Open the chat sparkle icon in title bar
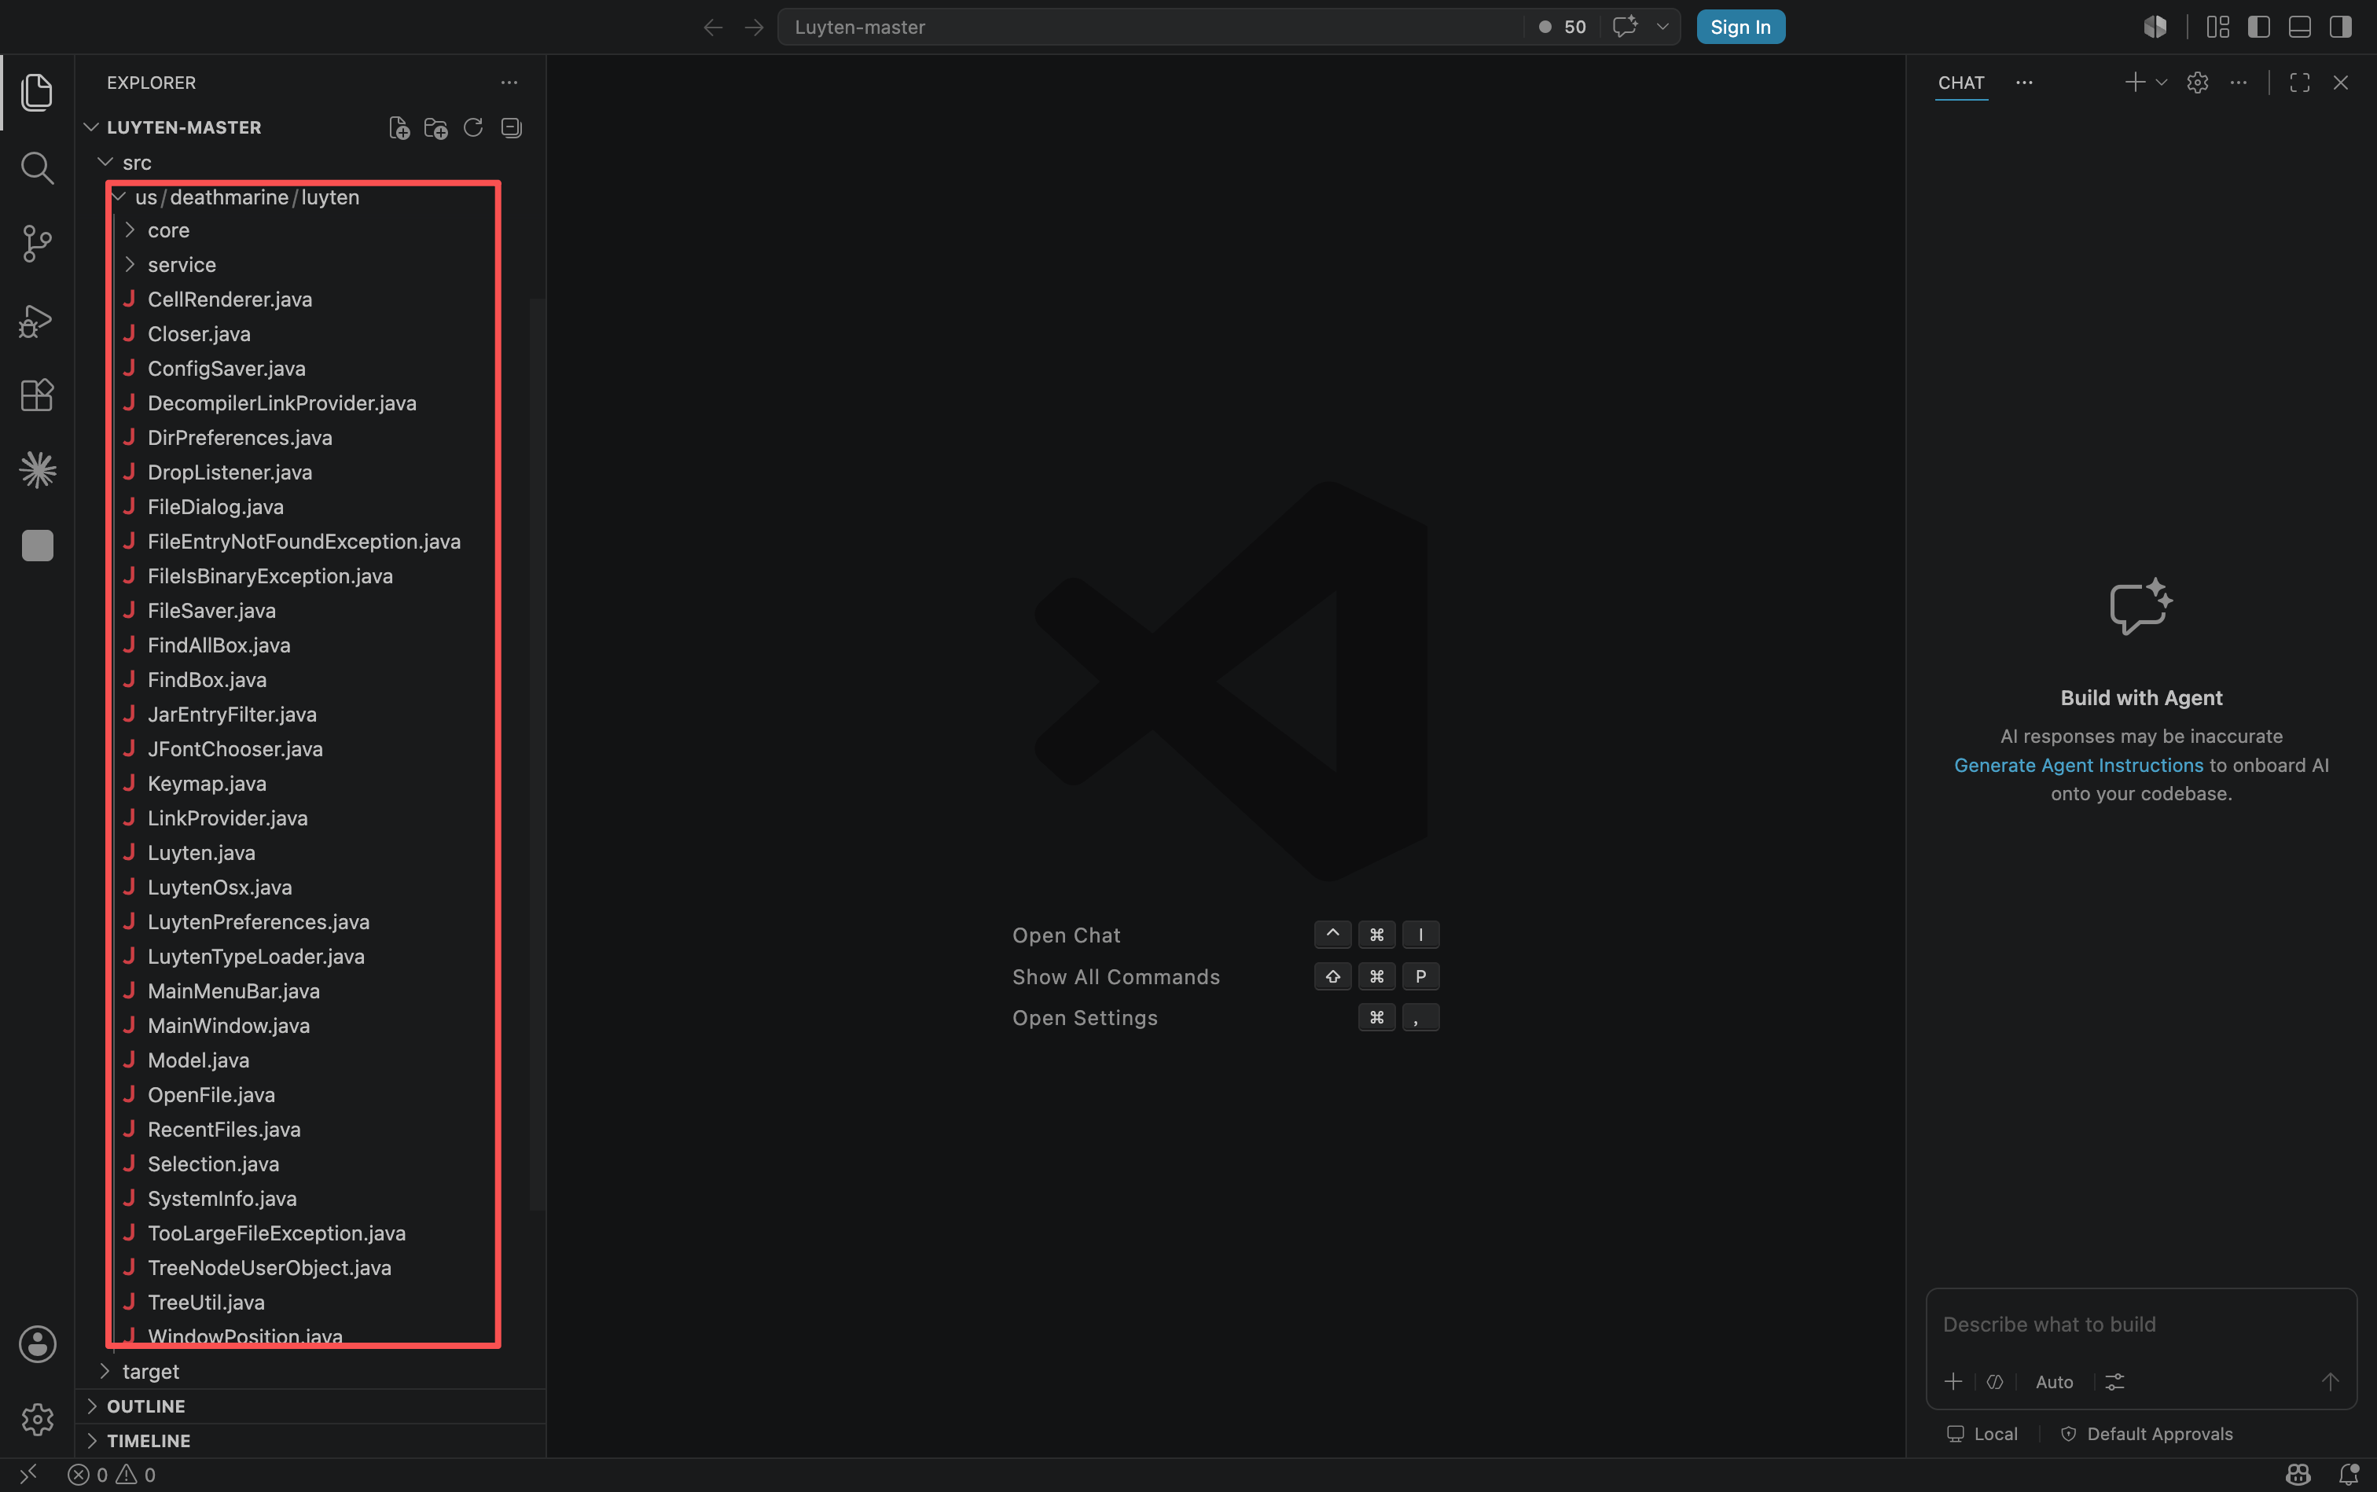 click(x=1624, y=27)
